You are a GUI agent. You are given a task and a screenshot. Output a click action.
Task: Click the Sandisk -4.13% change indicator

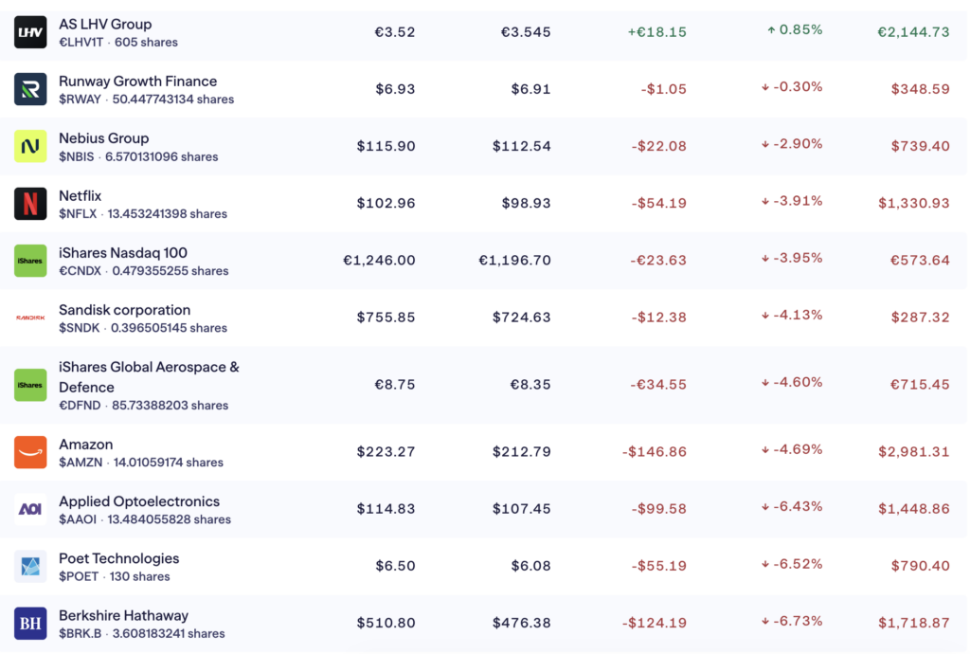(x=792, y=315)
